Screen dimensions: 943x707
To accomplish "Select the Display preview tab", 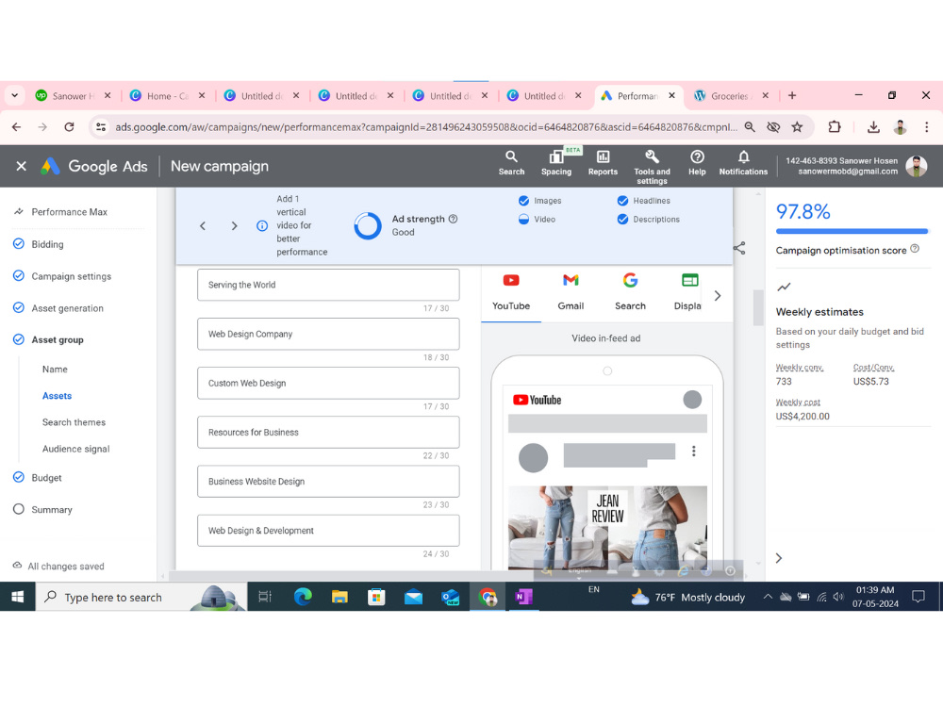I will coord(687,293).
